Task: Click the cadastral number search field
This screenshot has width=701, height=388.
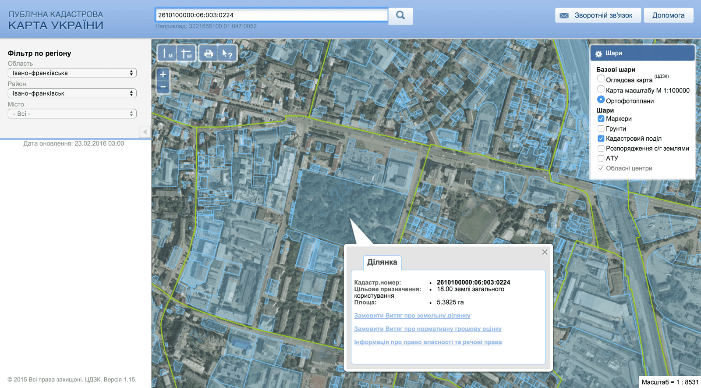Action: pos(272,15)
